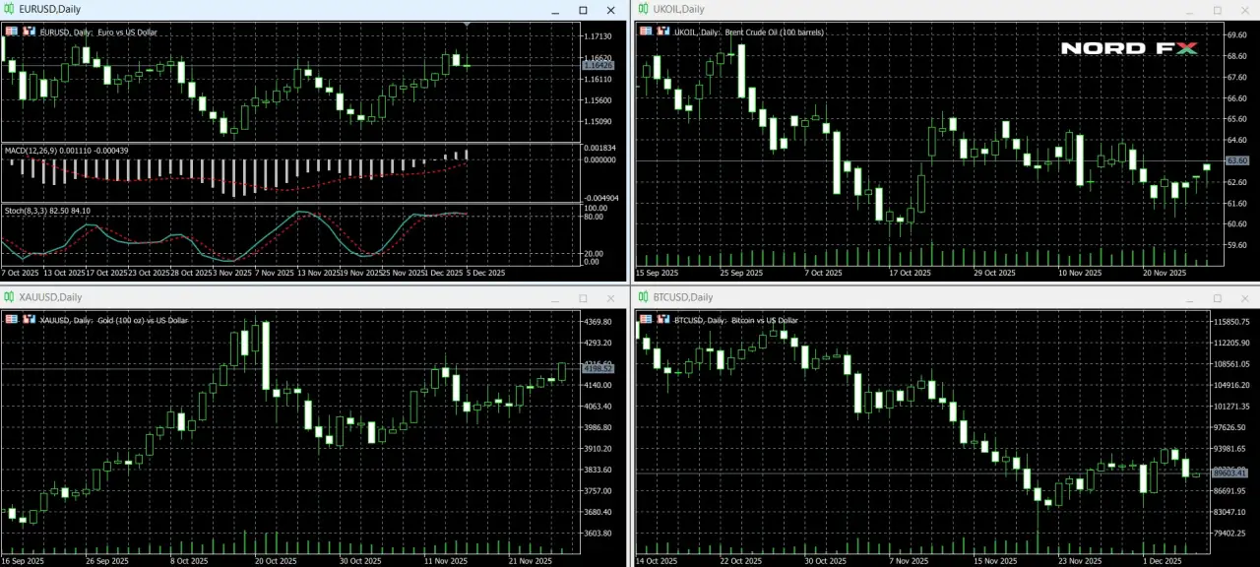Click the '16 Sep 2025' date on XAUUSD time axis

pyautogui.click(x=23, y=561)
